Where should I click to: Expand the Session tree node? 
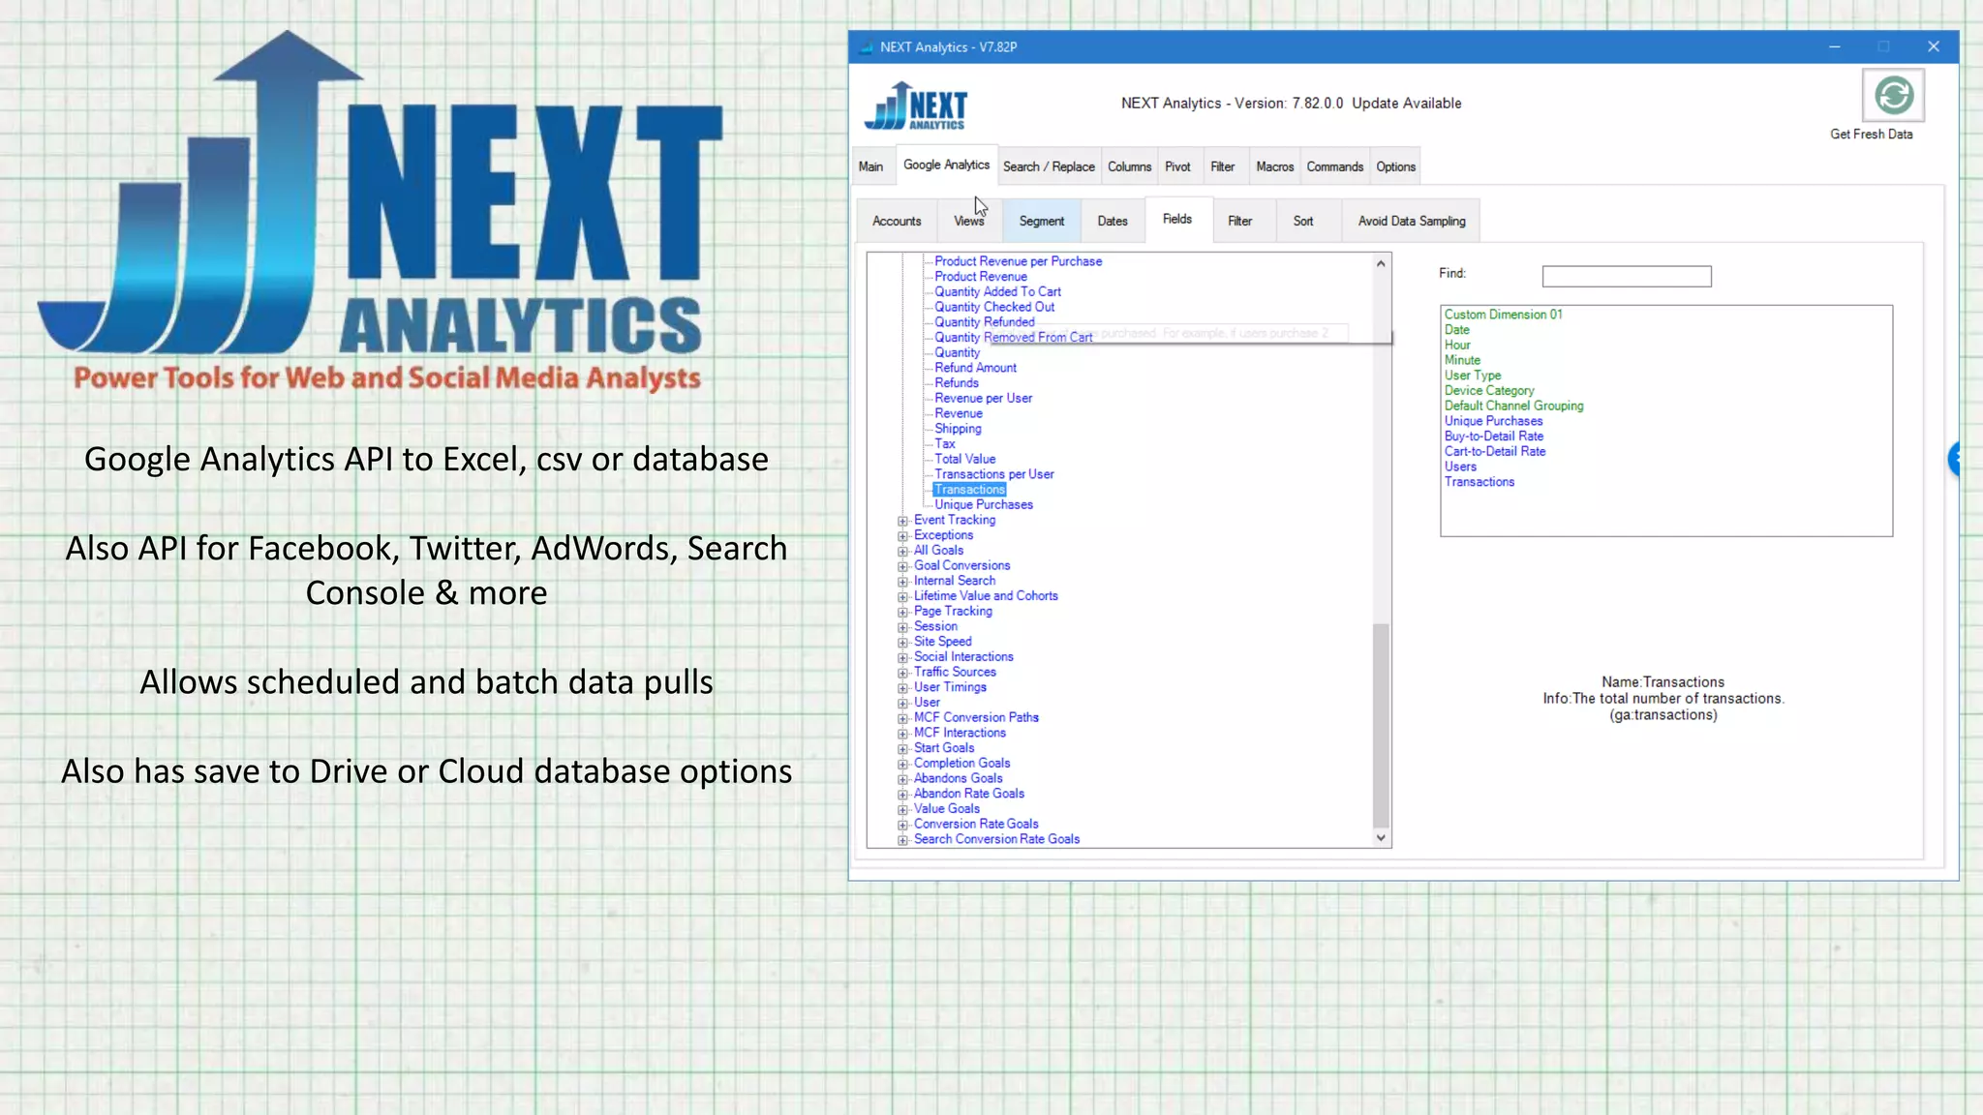point(902,627)
